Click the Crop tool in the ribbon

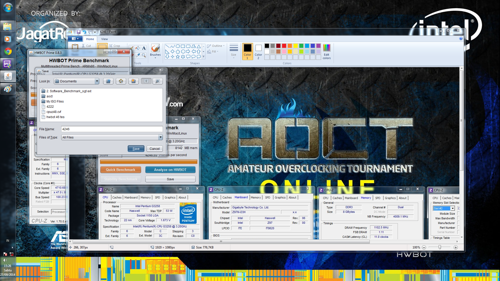[x=115, y=46]
